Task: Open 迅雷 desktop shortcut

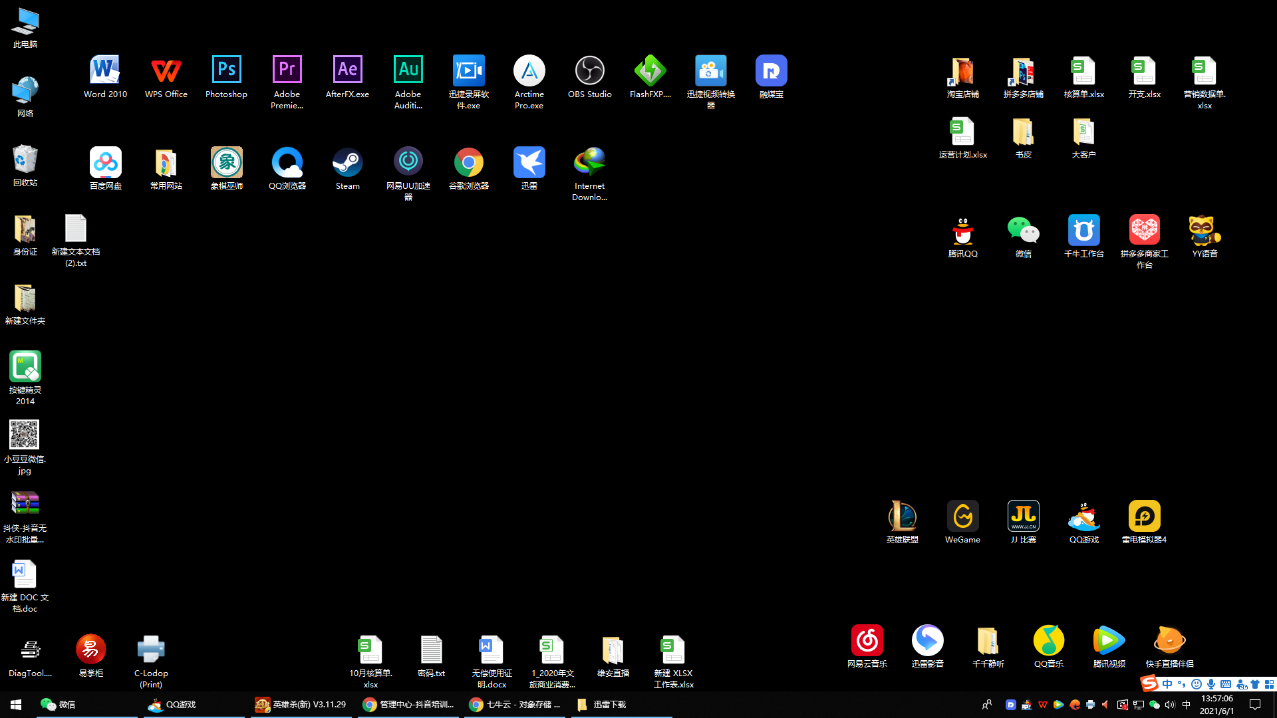Action: [x=529, y=168]
